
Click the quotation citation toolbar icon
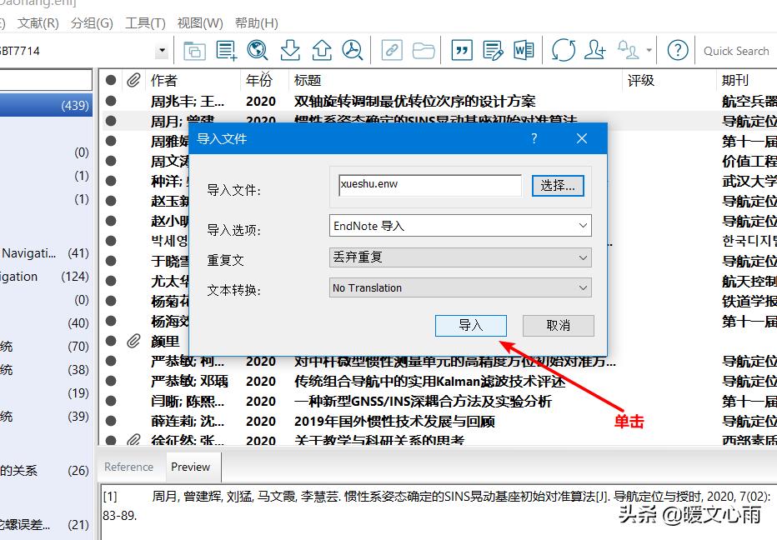[461, 50]
